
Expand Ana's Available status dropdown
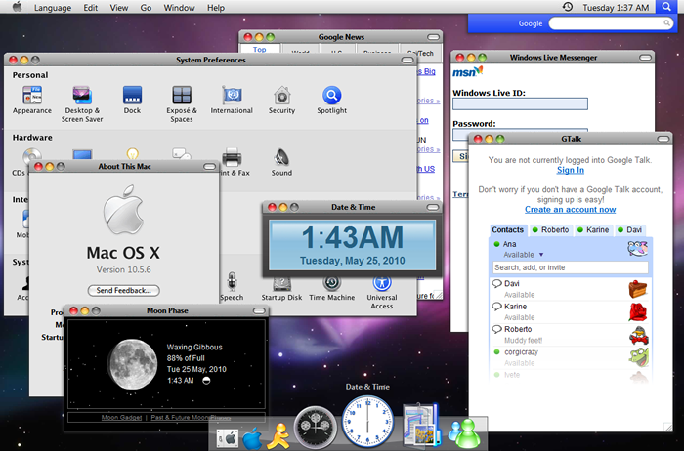(x=541, y=255)
